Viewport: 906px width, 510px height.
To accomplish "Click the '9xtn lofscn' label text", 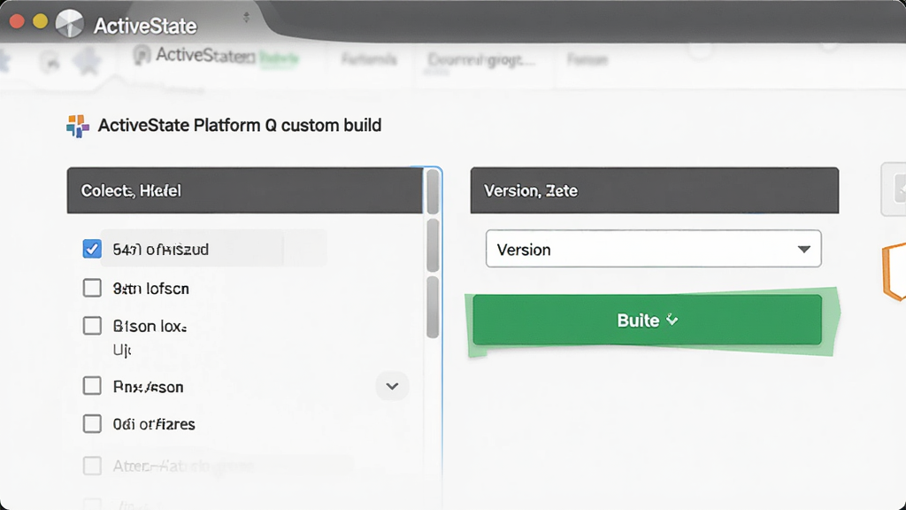I will [x=150, y=289].
